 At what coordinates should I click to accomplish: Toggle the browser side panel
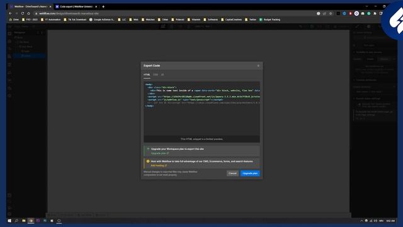(381, 13)
